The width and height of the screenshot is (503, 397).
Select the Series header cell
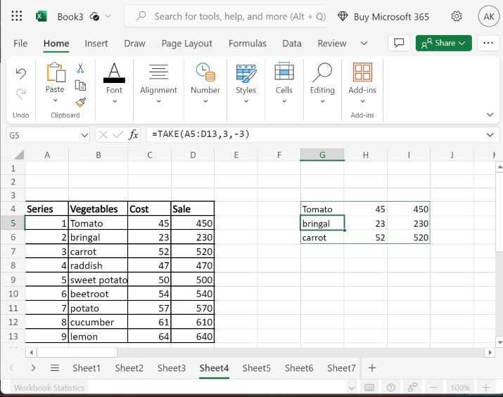pyautogui.click(x=47, y=209)
